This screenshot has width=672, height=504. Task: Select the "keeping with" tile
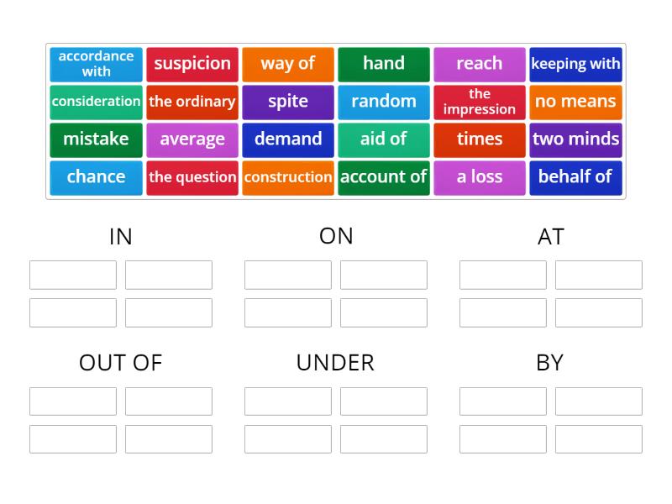pos(575,64)
